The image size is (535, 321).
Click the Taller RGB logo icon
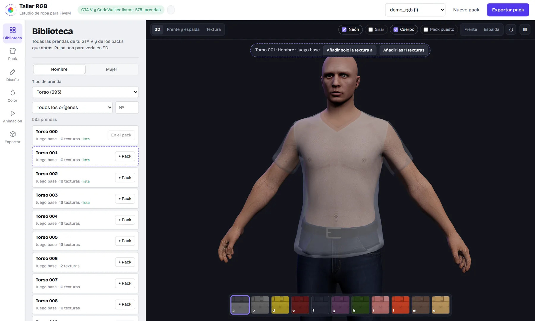11,10
